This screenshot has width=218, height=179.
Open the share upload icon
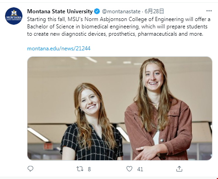179,169
